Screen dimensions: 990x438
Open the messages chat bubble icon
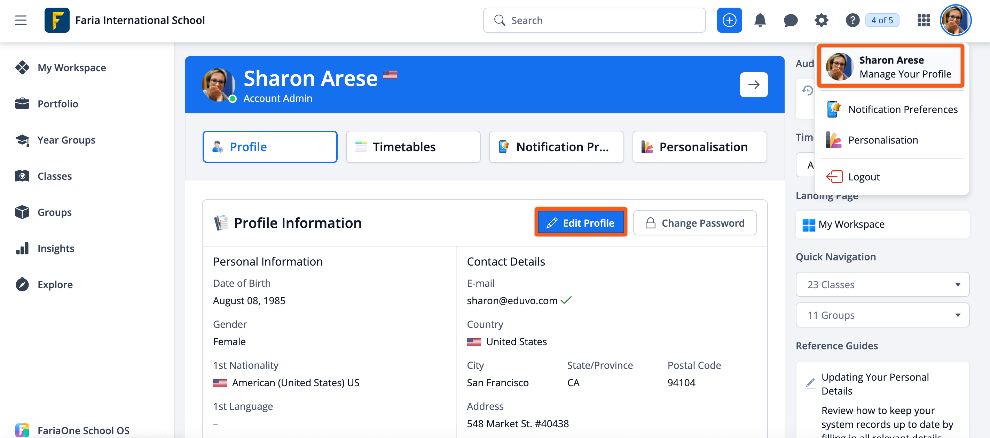[790, 20]
